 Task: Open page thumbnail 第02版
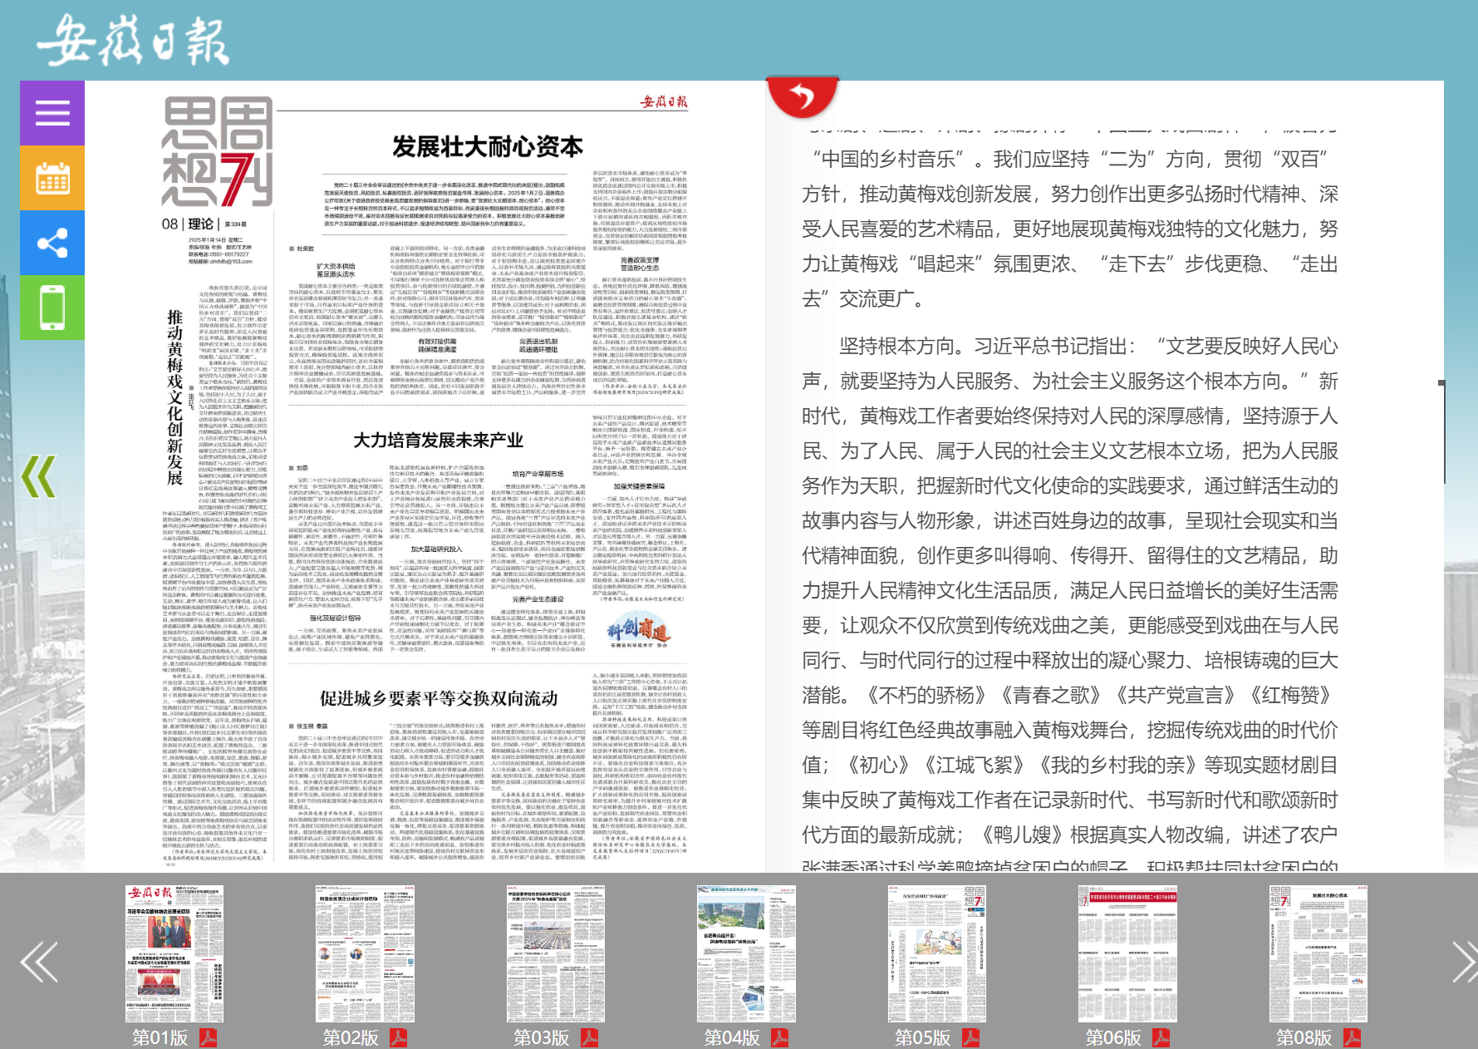(x=365, y=953)
